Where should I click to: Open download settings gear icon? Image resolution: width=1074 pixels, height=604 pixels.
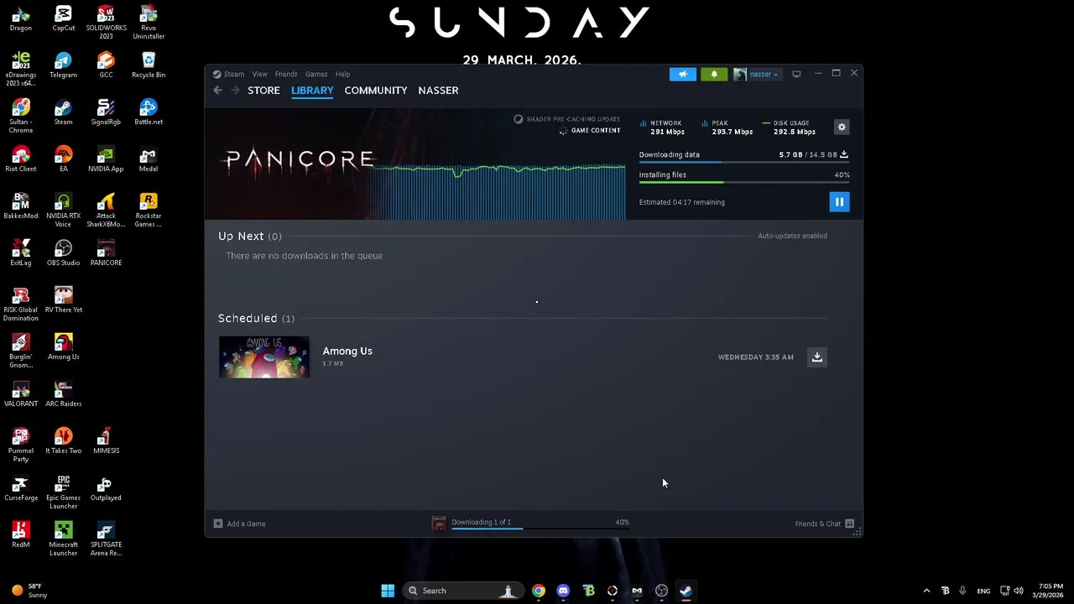coord(842,127)
